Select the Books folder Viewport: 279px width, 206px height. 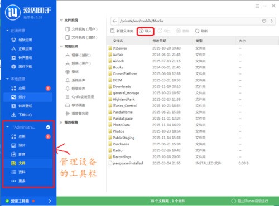click(x=116, y=67)
